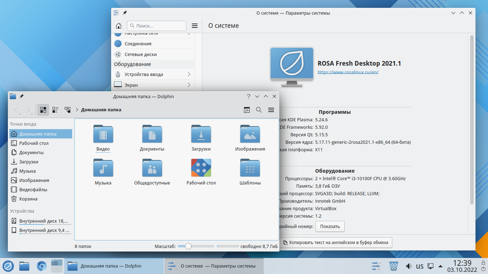Click the pin icon in Dolphin title bar
Image resolution: width=488 pixels, height=274 pixels.
(x=22, y=96)
